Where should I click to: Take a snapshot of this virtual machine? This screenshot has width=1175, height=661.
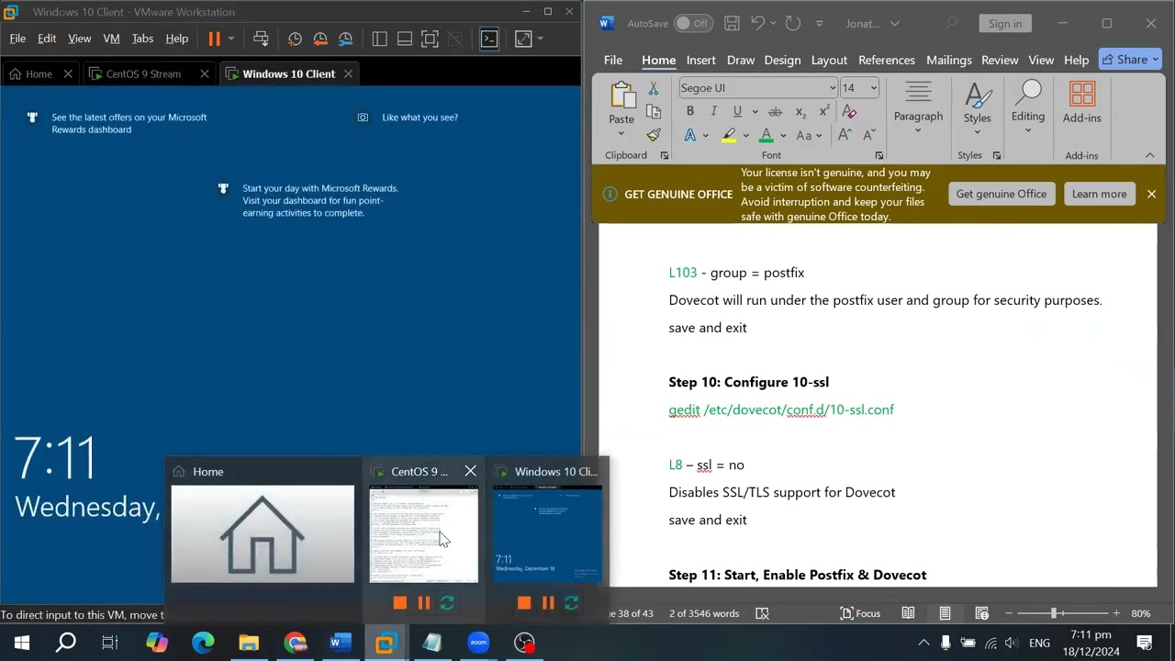point(295,39)
